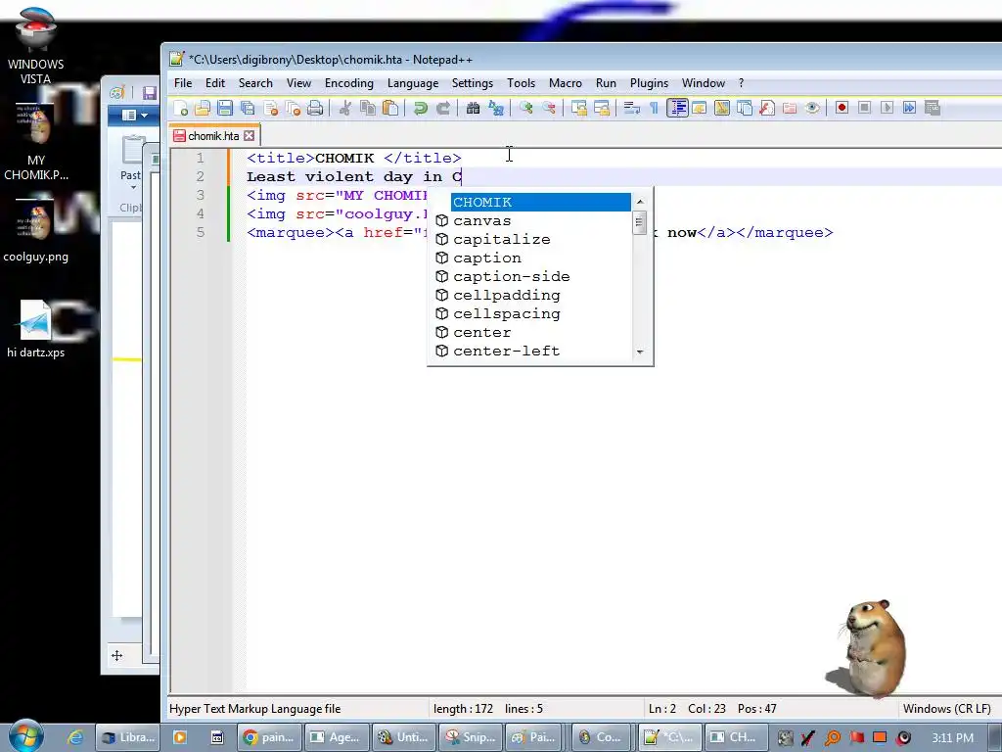
Task: Toggle the Indent Guide toolbar button
Action: pyautogui.click(x=677, y=108)
